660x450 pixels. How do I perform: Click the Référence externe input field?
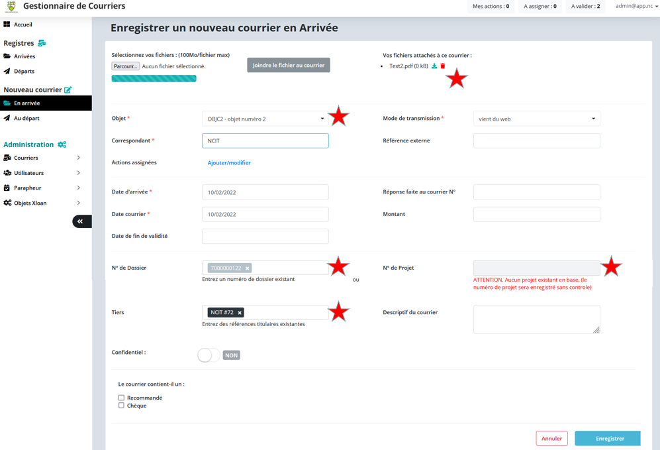coord(536,141)
